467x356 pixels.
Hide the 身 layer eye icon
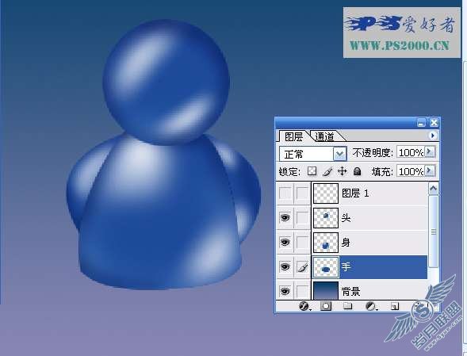[285, 242]
